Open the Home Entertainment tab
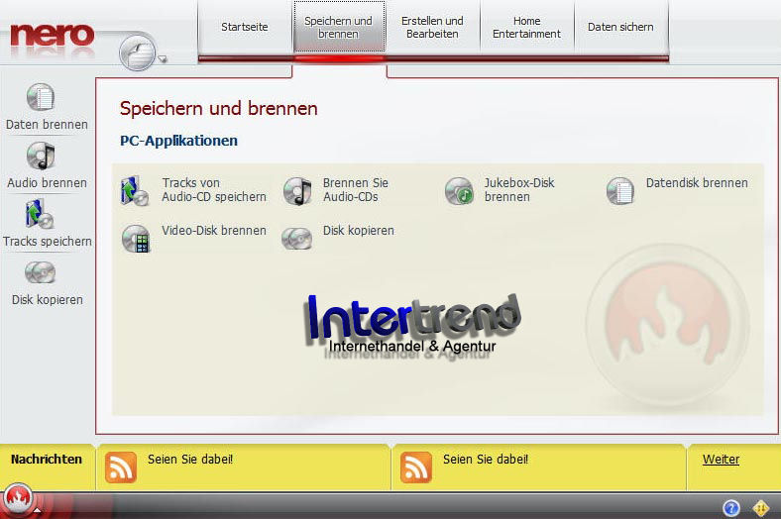This screenshot has height=519, width=781. click(x=526, y=27)
